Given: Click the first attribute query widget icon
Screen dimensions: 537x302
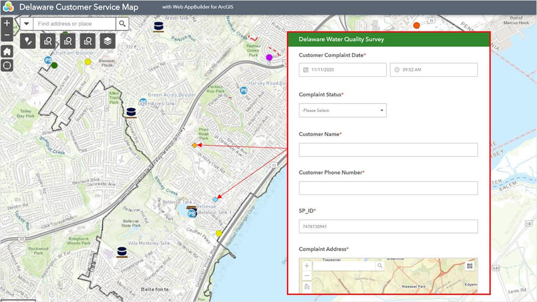Looking at the screenshot, I should (48, 41).
